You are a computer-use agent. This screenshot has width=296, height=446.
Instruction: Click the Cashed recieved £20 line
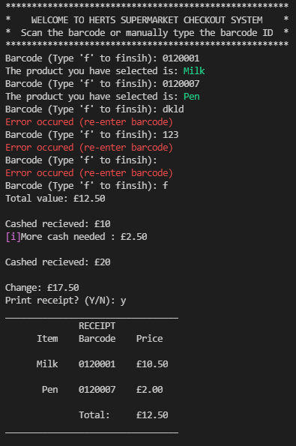(x=58, y=262)
